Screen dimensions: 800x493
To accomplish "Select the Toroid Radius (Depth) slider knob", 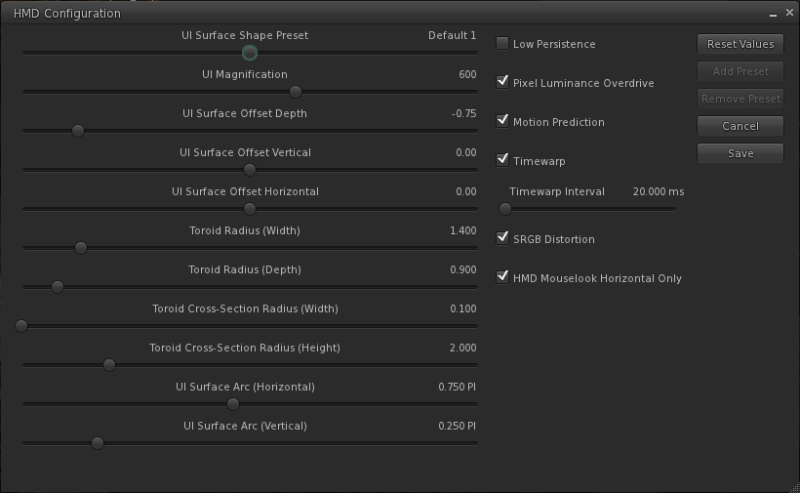I will coord(58,287).
